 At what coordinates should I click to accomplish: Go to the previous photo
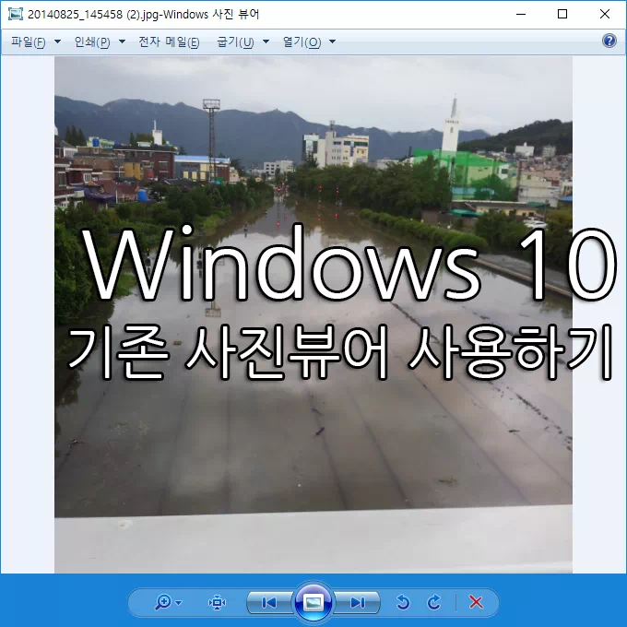(269, 603)
